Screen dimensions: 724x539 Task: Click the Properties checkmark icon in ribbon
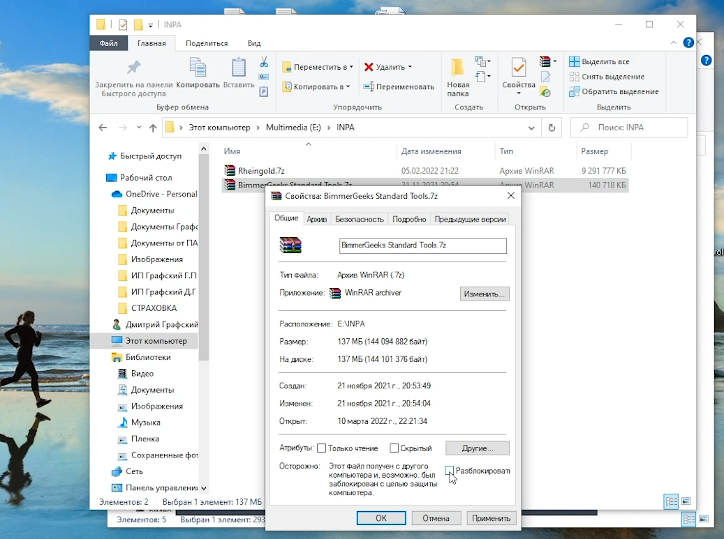coord(519,68)
